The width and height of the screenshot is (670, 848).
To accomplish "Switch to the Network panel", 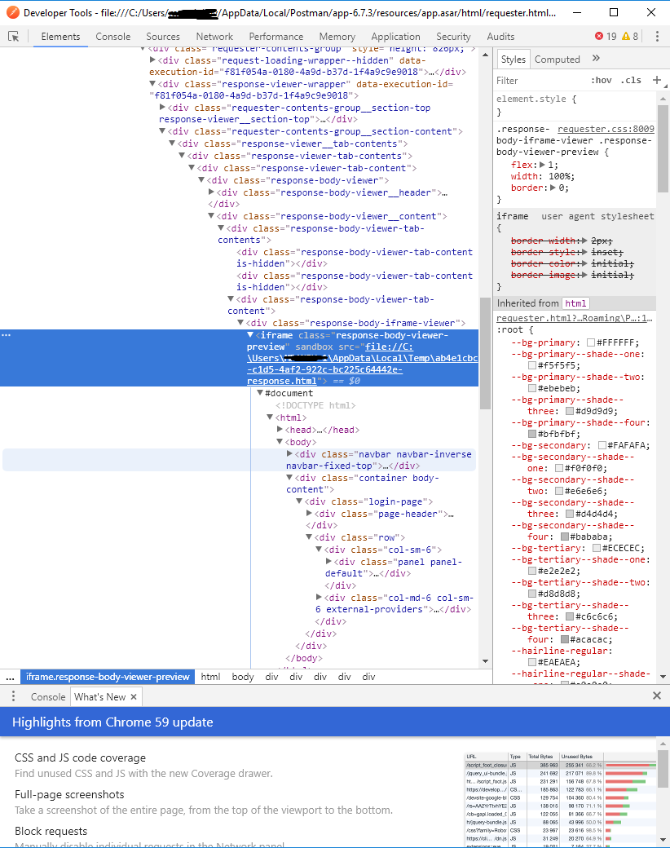I will pyautogui.click(x=214, y=36).
